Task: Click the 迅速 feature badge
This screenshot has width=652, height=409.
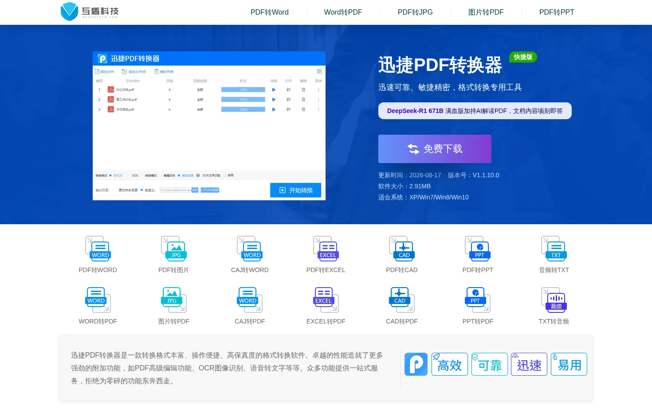Action: (x=529, y=364)
